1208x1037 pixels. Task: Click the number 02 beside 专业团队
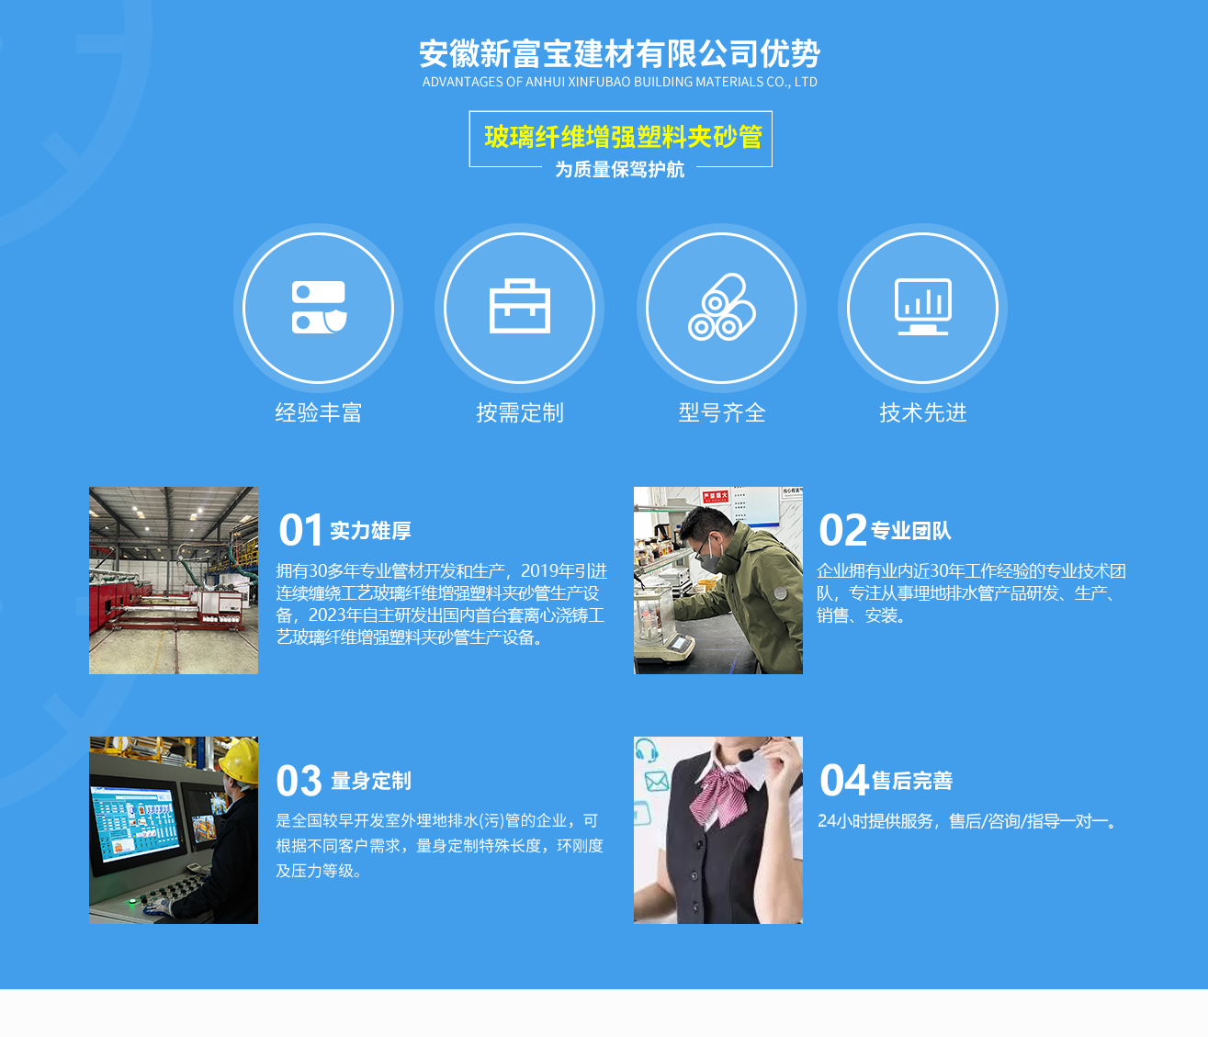coord(842,531)
